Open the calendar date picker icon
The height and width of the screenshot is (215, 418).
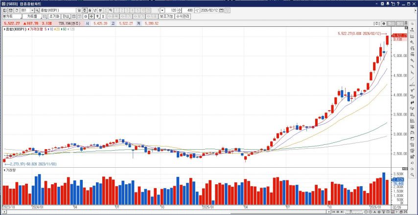(221, 10)
